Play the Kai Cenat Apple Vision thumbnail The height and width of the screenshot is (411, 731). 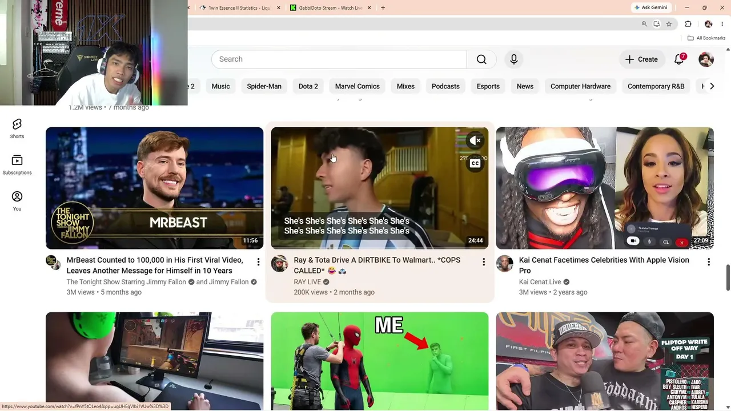605,188
